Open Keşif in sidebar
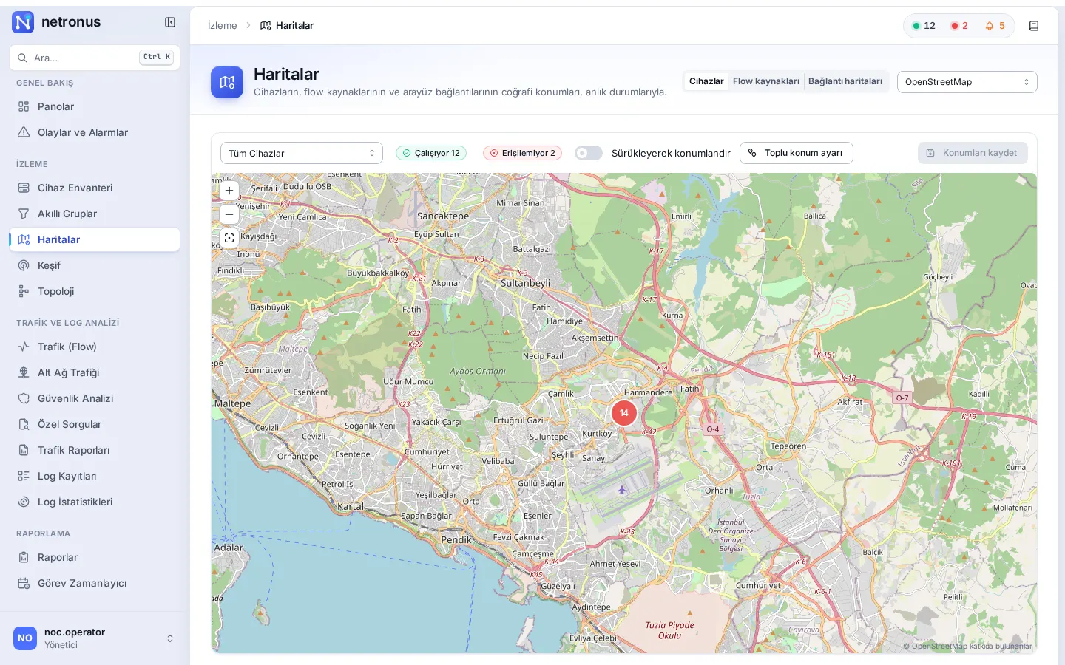 pos(95,265)
